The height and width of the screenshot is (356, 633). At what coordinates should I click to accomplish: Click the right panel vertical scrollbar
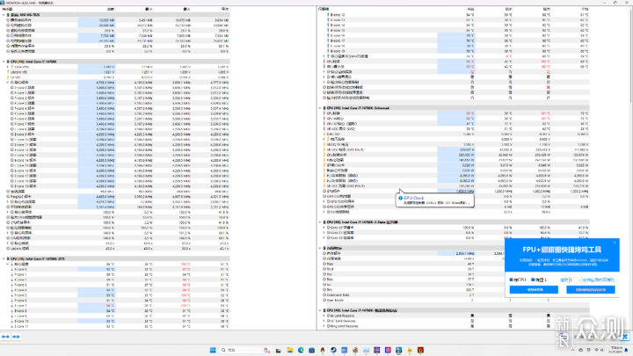coord(630,56)
